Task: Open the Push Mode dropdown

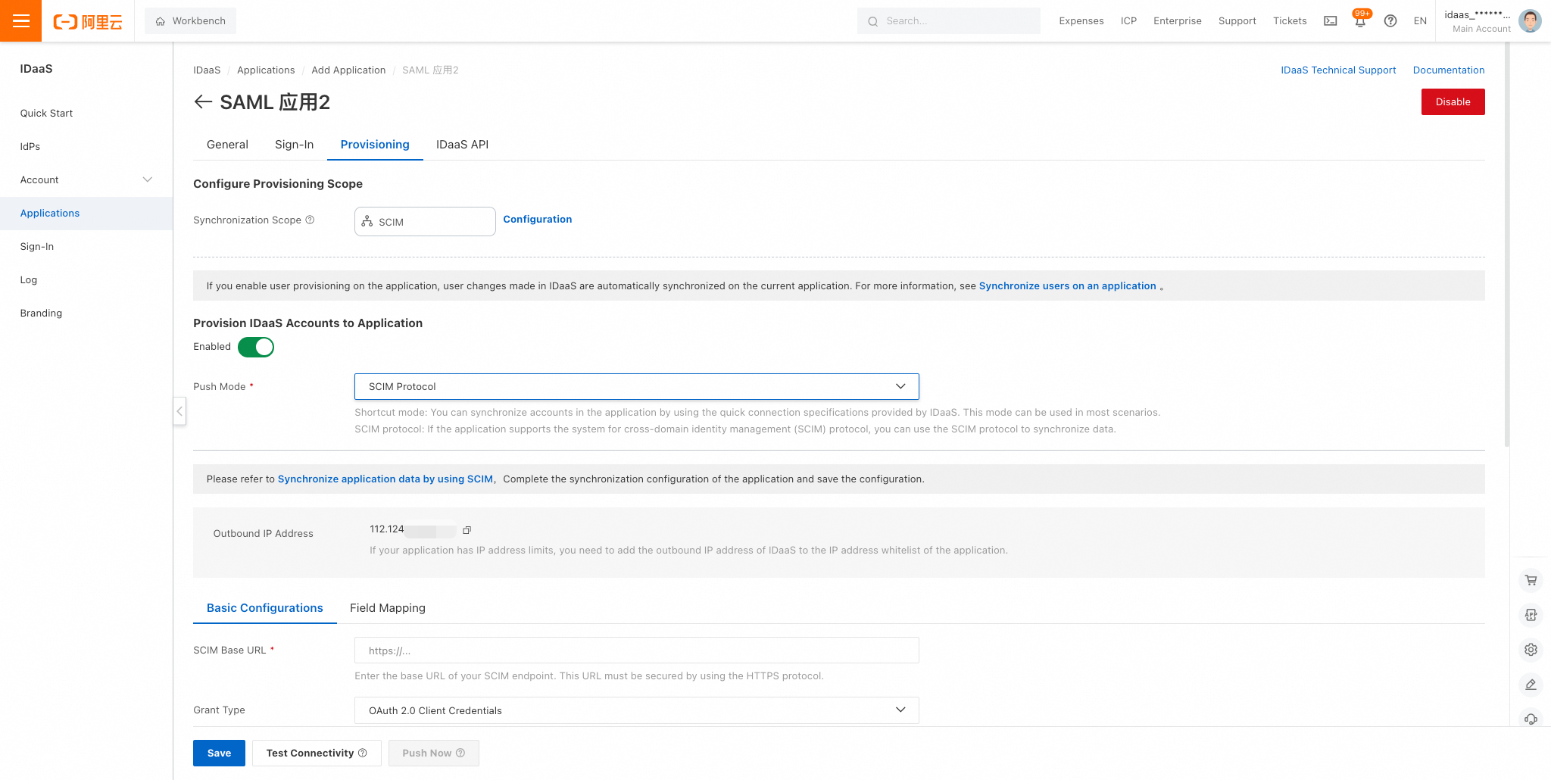Action: (x=636, y=386)
